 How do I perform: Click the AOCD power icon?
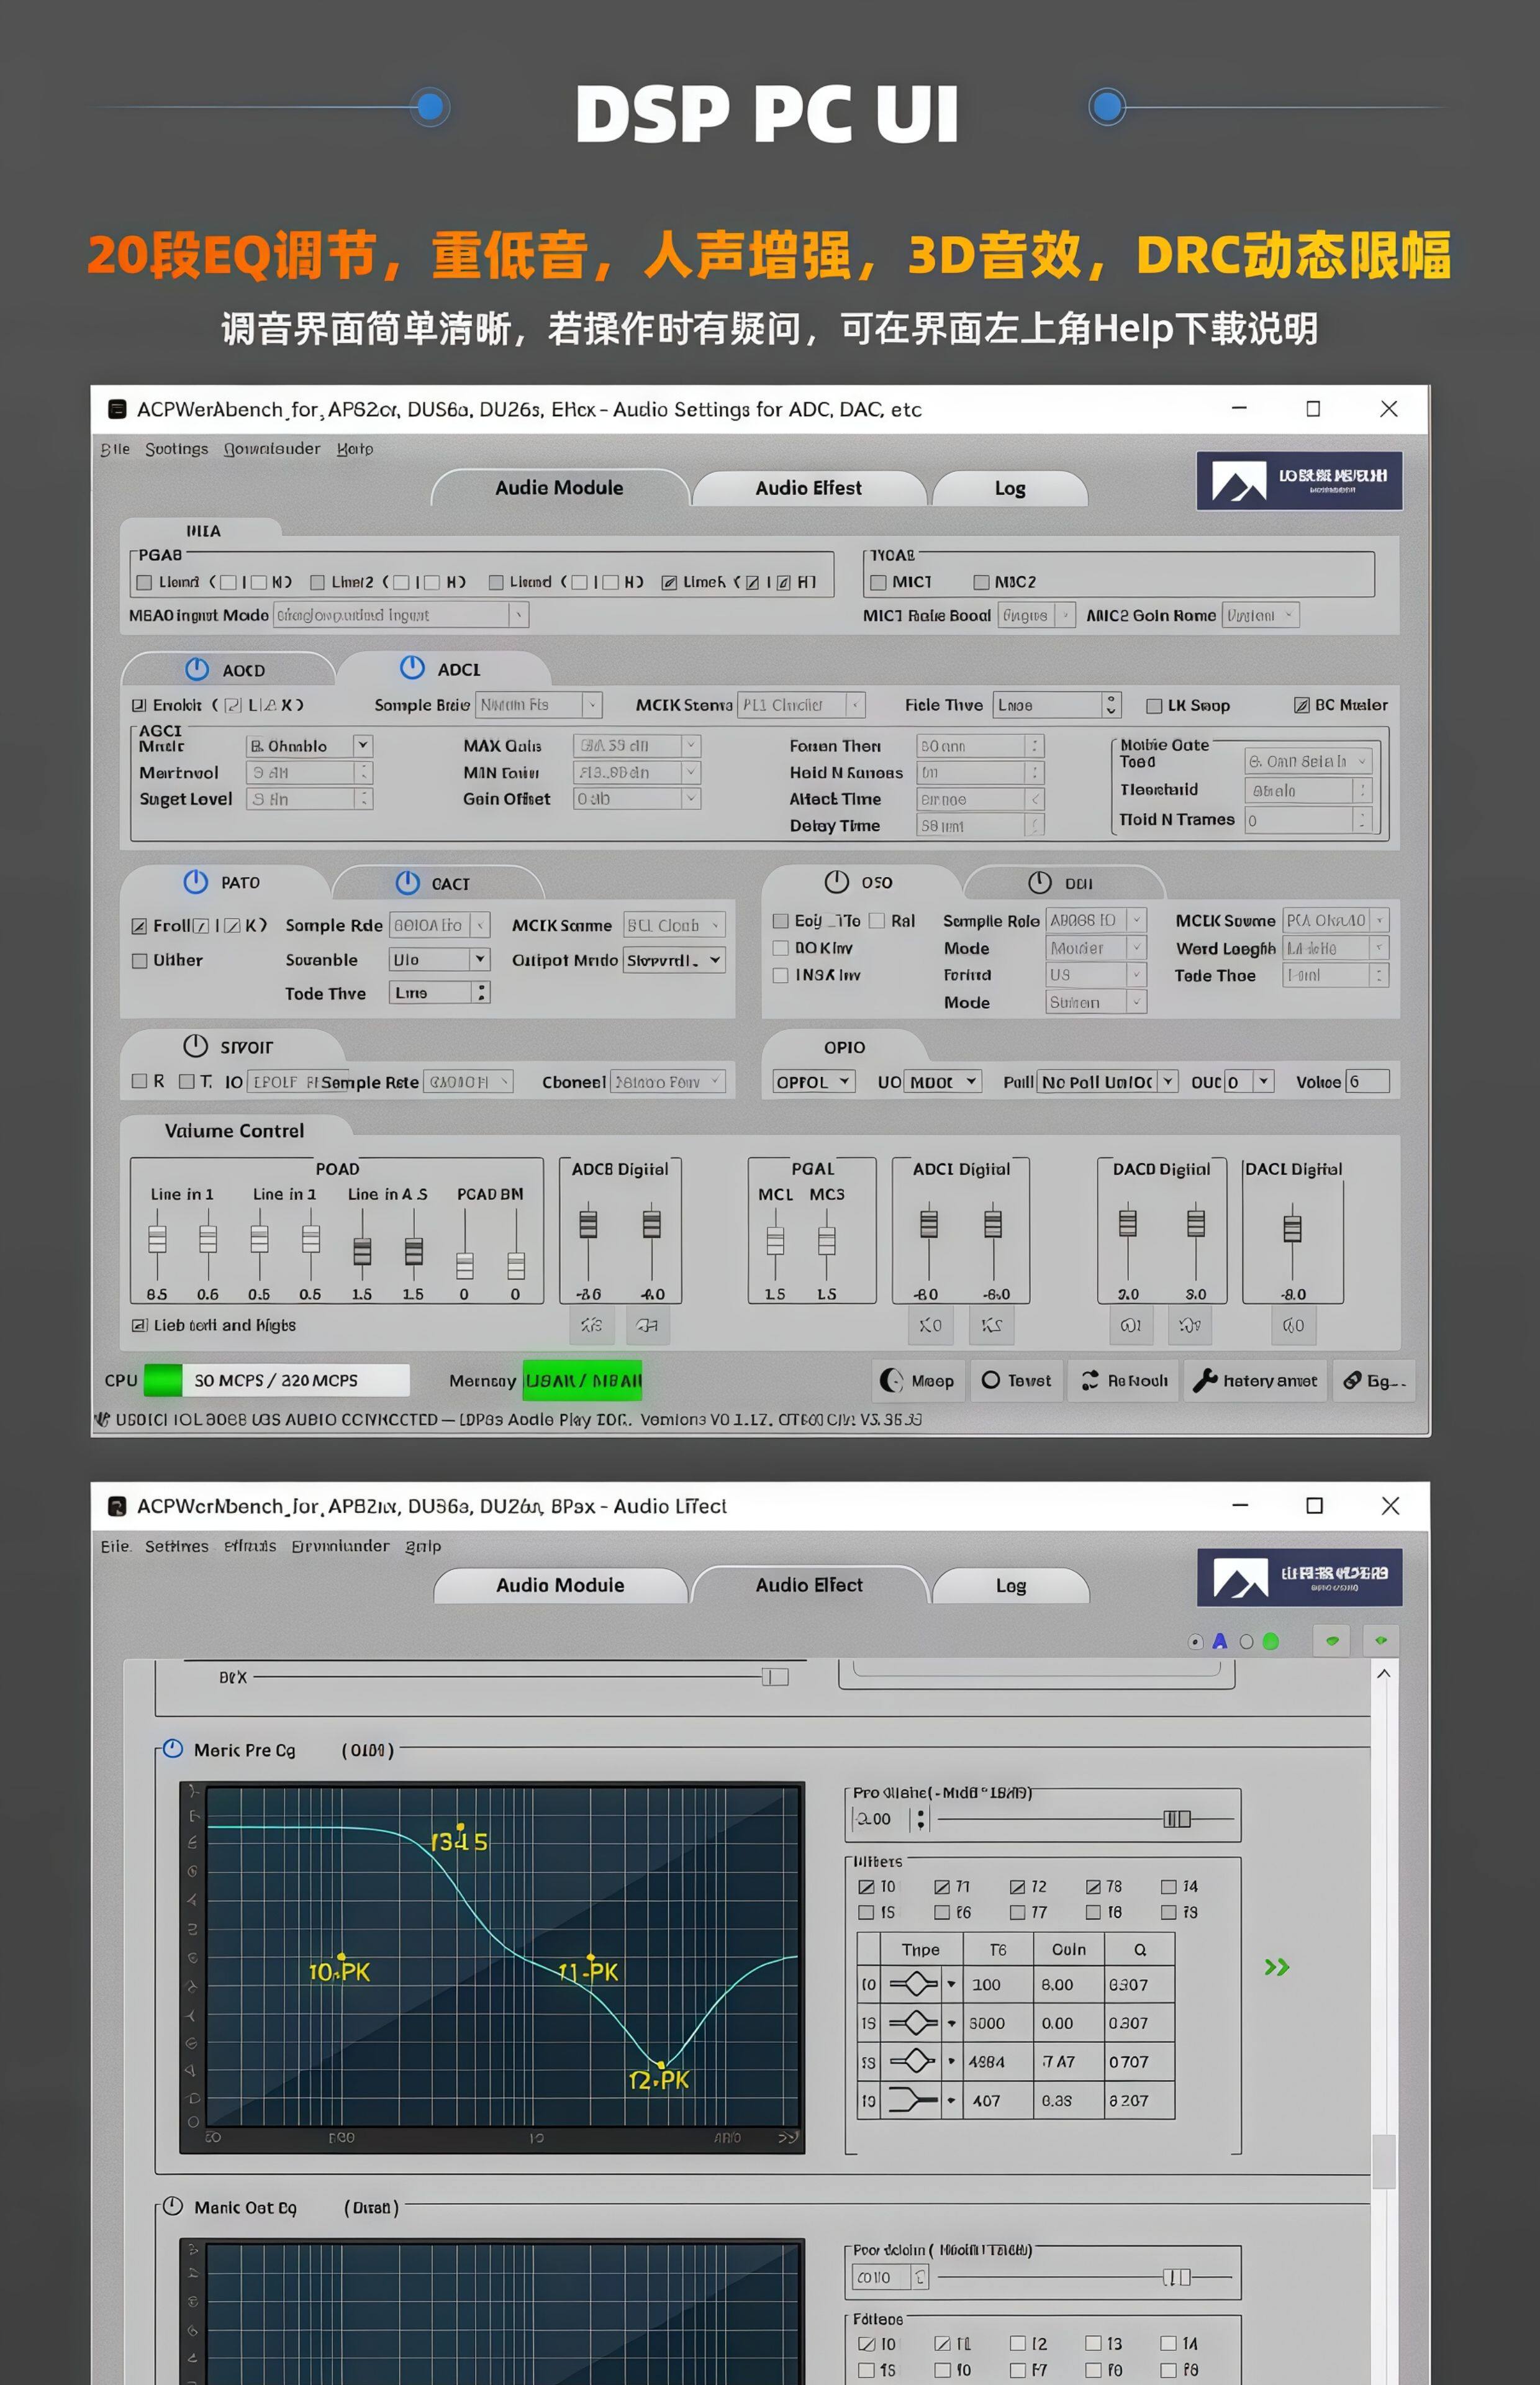tap(197, 669)
